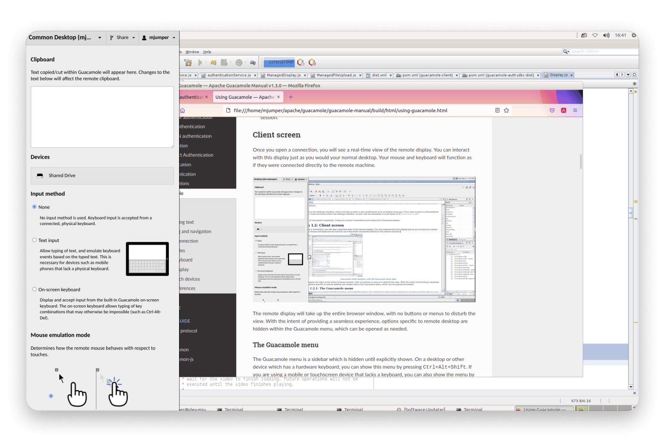This screenshot has width=665, height=445.
Task: Select On-screen keyboard input method
Action: 35,289
